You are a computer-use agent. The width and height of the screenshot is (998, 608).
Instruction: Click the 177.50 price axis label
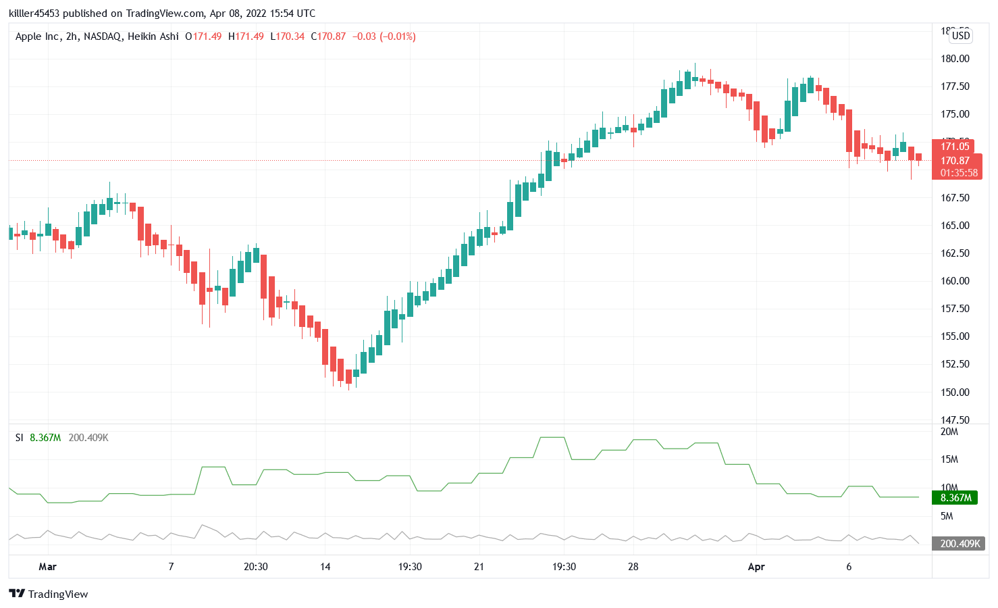pos(955,86)
